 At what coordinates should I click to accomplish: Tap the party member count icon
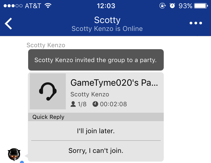pyautogui.click(x=73, y=104)
